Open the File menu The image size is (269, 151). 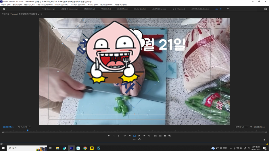coord(6,5)
